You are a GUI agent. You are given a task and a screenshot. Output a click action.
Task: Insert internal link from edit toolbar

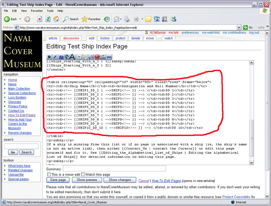pyautogui.click(x=61, y=57)
